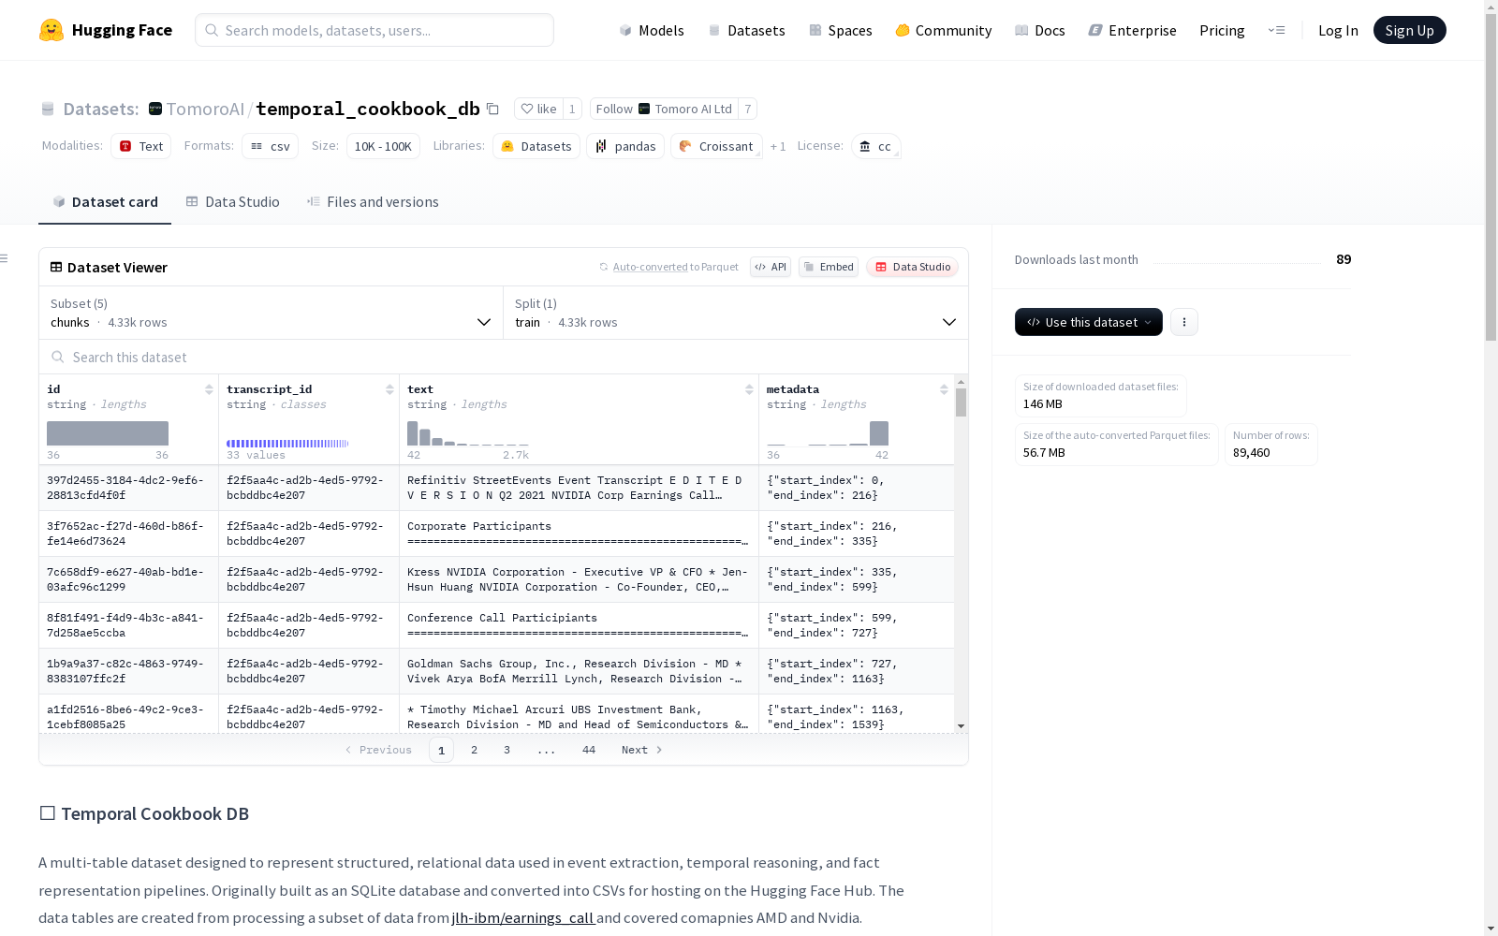Like this dataset with the heart button

538,109
